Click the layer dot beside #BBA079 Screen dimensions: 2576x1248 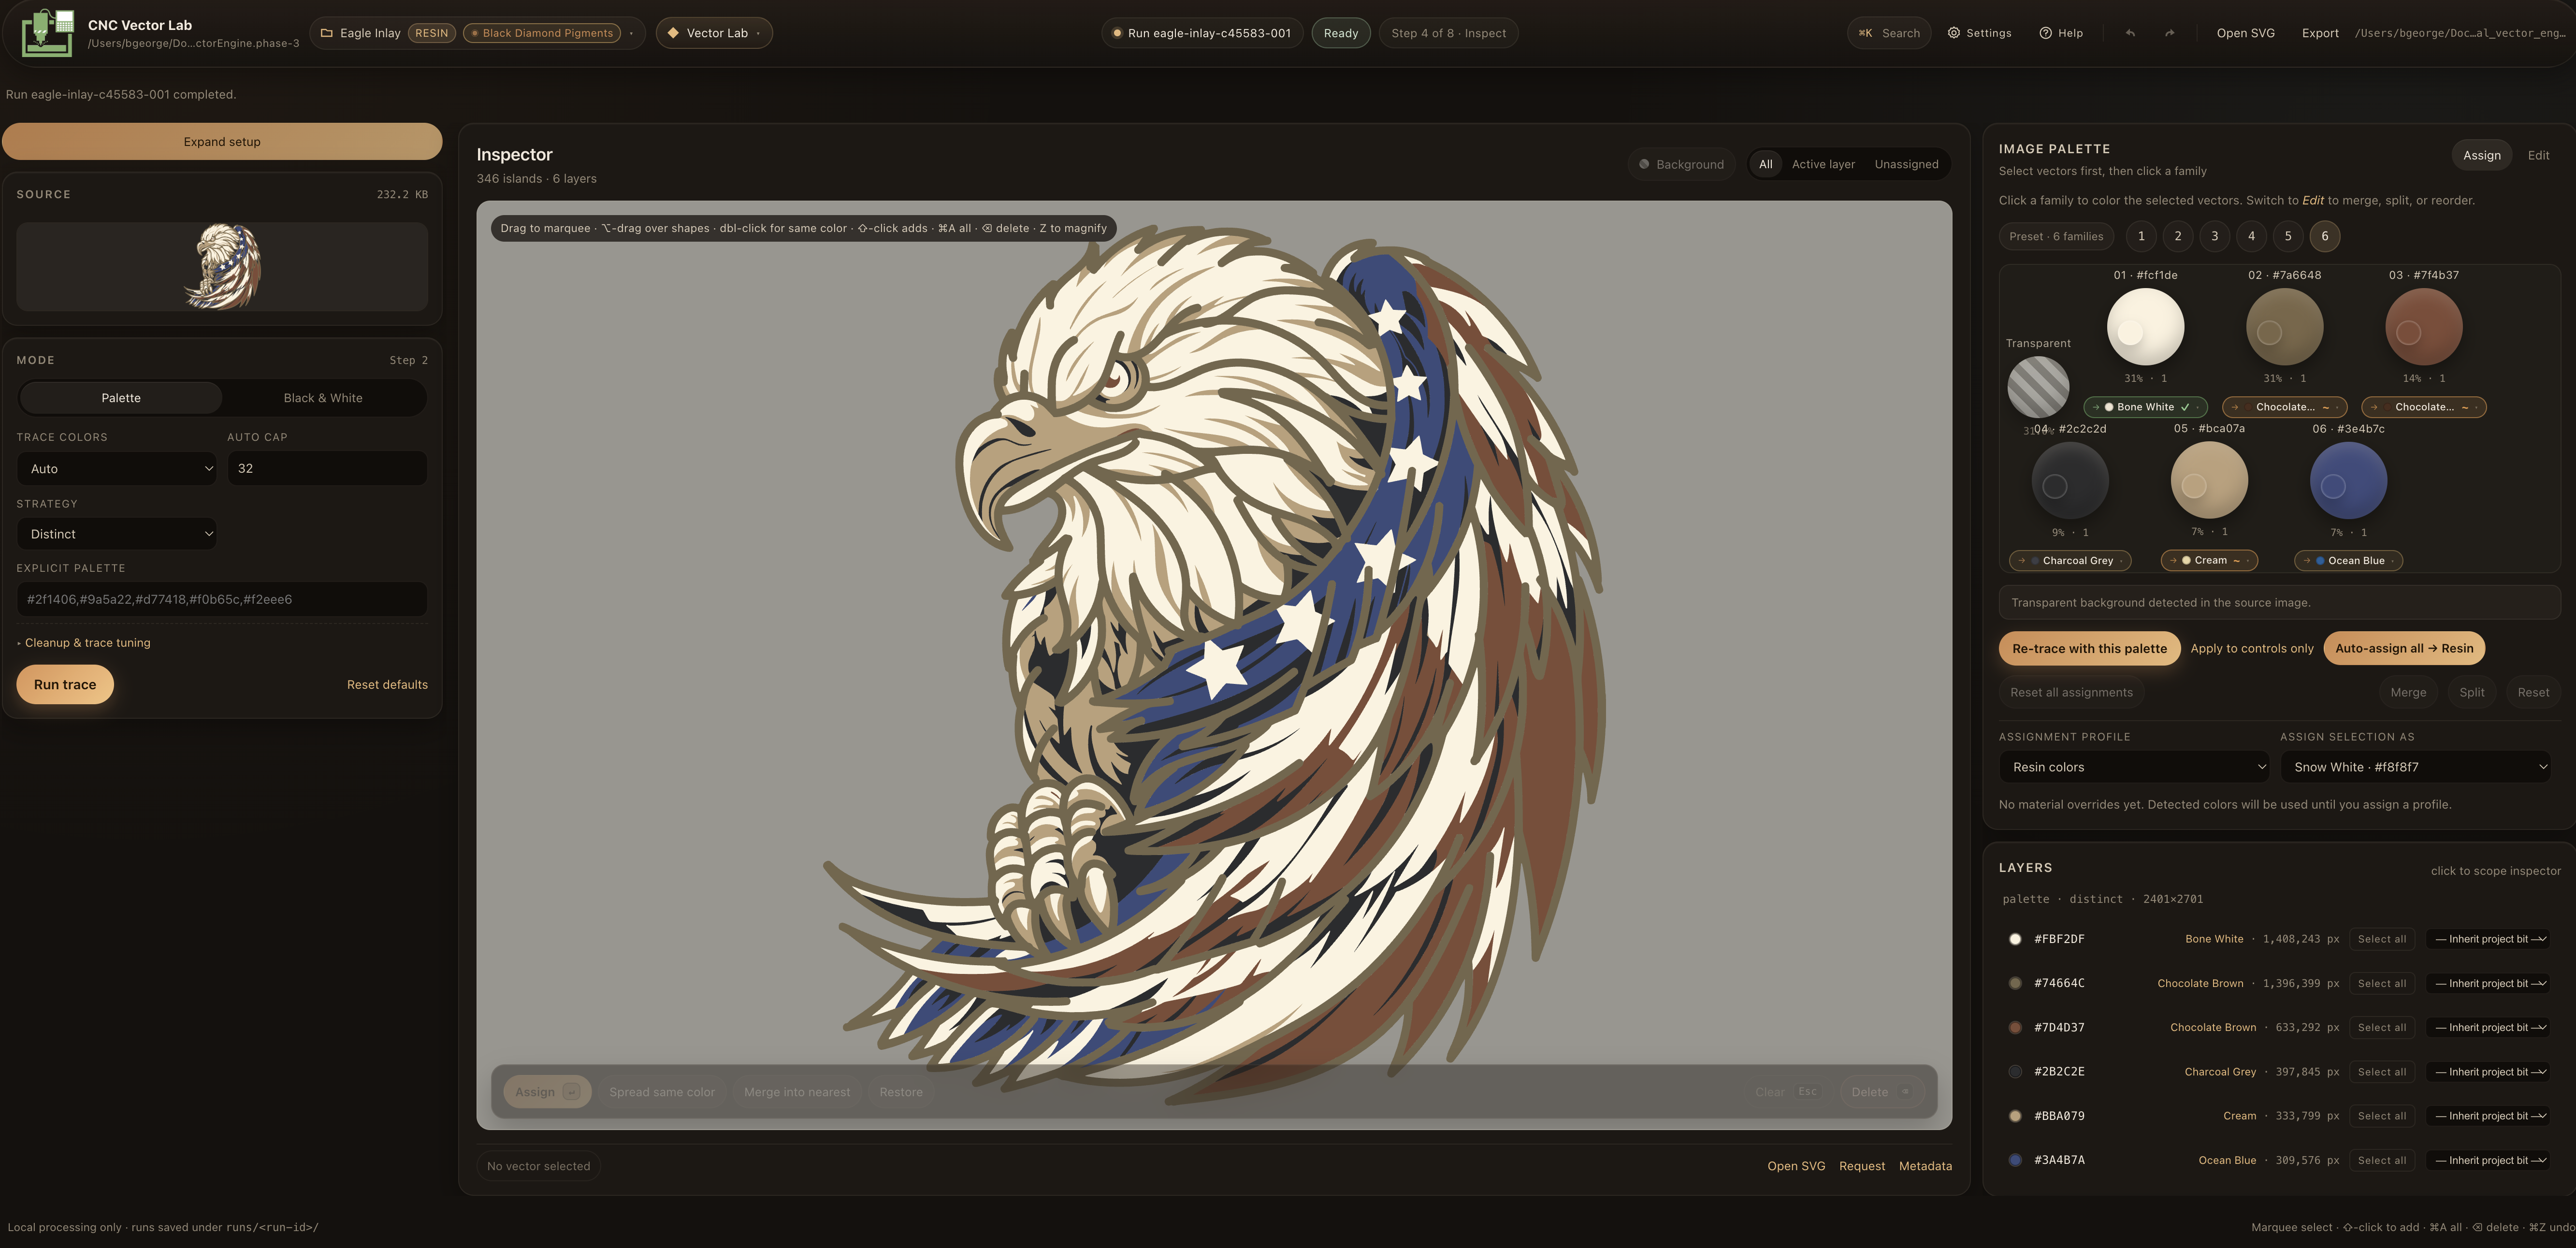coord(2014,1116)
